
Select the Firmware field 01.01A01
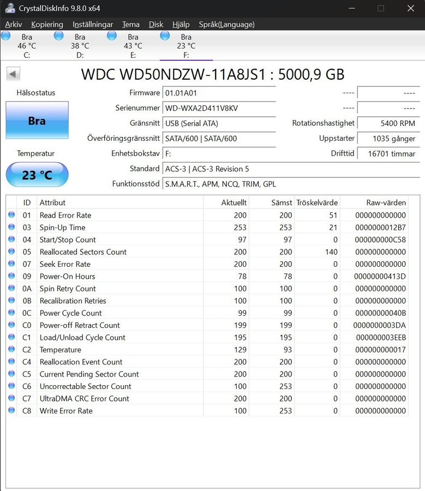pyautogui.click(x=219, y=93)
